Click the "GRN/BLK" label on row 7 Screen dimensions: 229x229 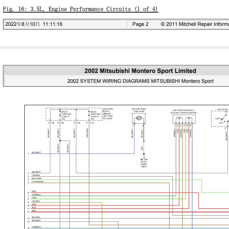tap(36, 194)
